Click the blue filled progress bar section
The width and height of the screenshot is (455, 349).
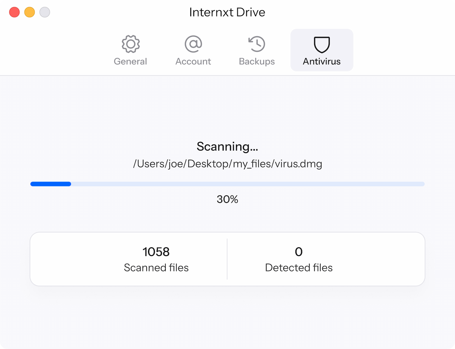coord(51,184)
